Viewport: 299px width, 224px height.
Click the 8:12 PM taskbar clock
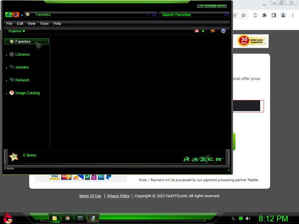pyautogui.click(x=273, y=218)
